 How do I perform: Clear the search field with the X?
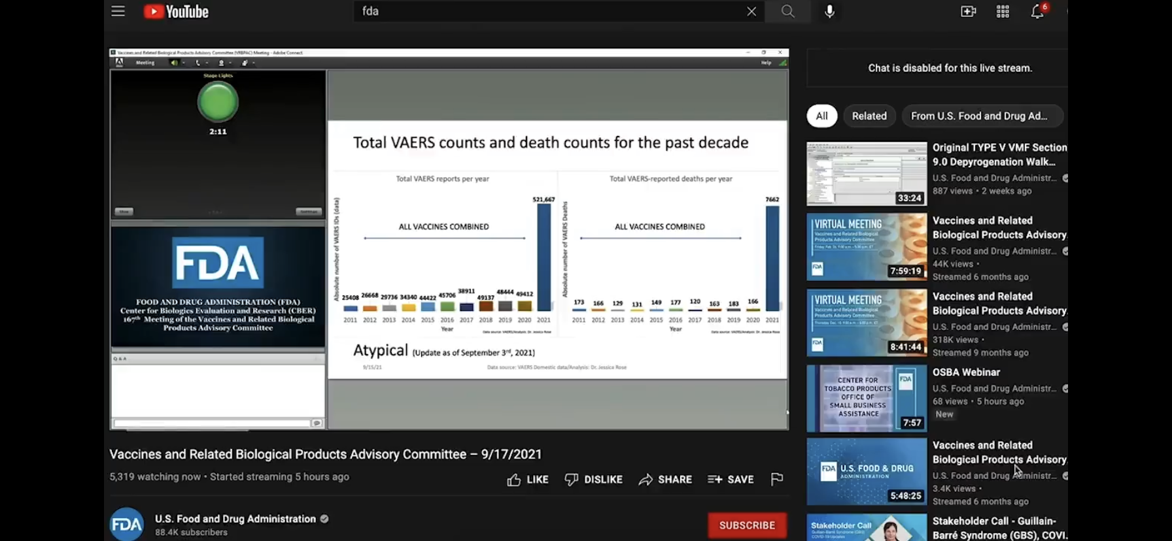click(x=751, y=11)
